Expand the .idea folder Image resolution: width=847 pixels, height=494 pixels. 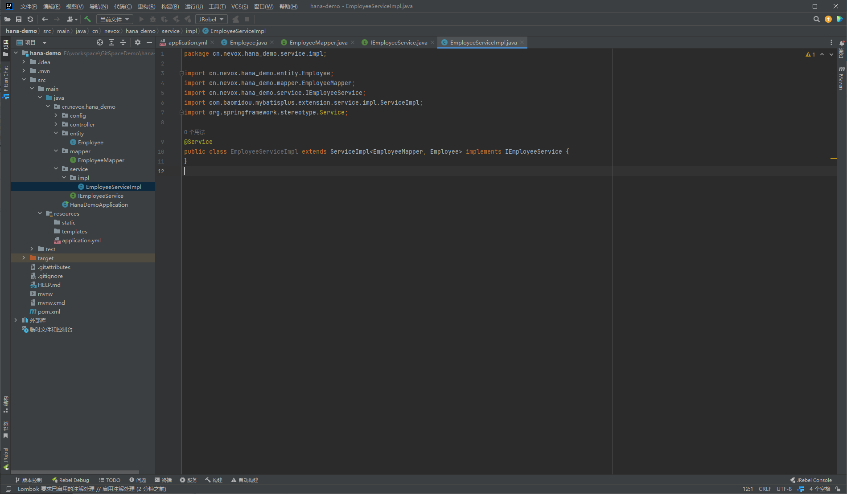click(24, 62)
